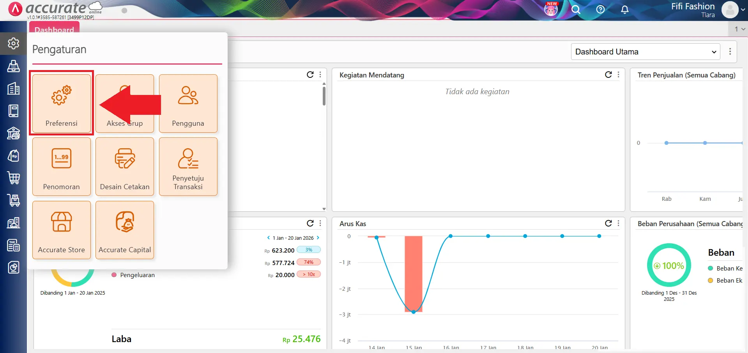Open the Penyetuju Transaksi tile
The image size is (748, 353).
188,167
